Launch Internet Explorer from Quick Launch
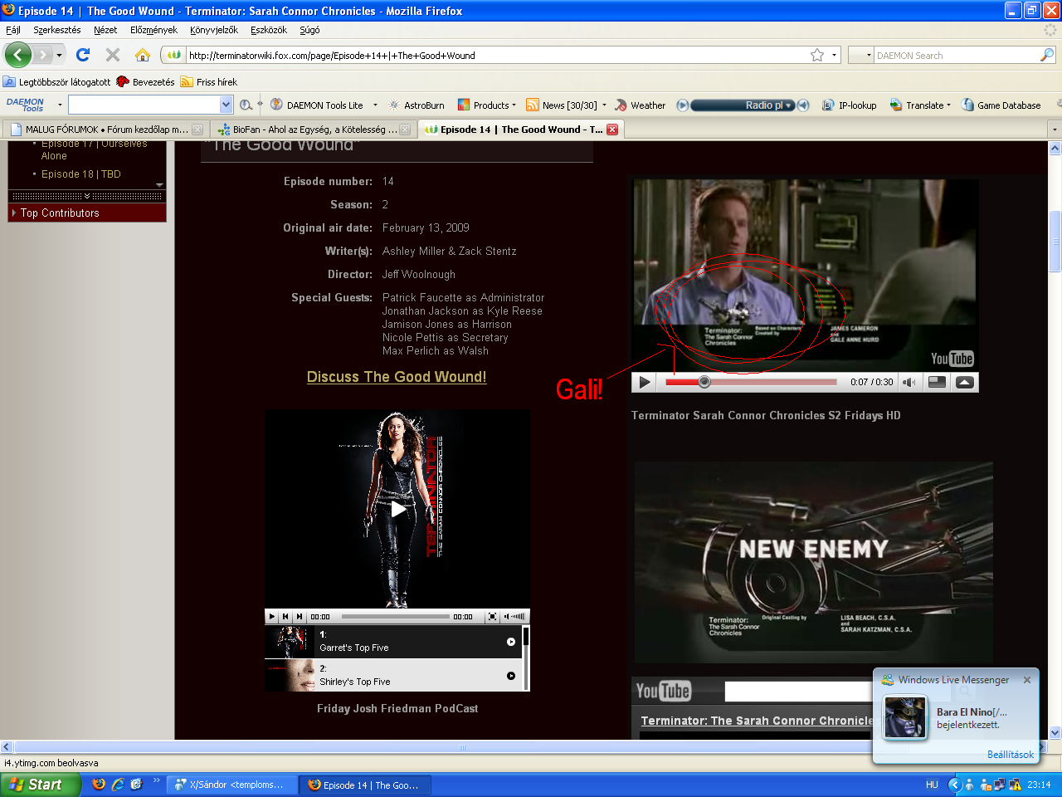 (118, 785)
